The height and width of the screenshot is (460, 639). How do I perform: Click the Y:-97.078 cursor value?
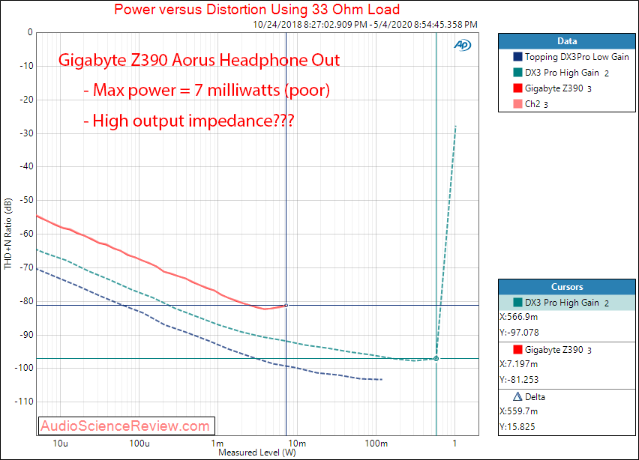click(519, 332)
